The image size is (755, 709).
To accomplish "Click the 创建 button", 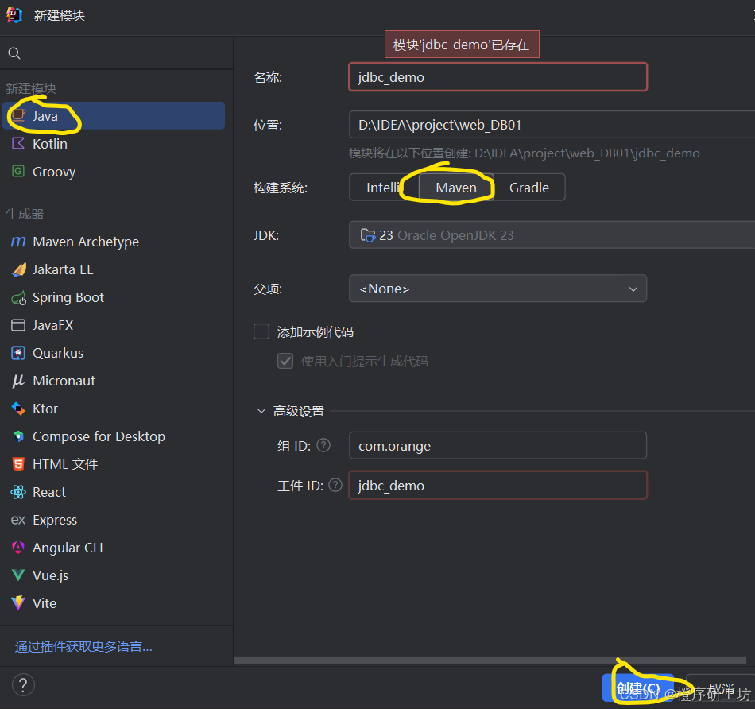I will [x=638, y=688].
